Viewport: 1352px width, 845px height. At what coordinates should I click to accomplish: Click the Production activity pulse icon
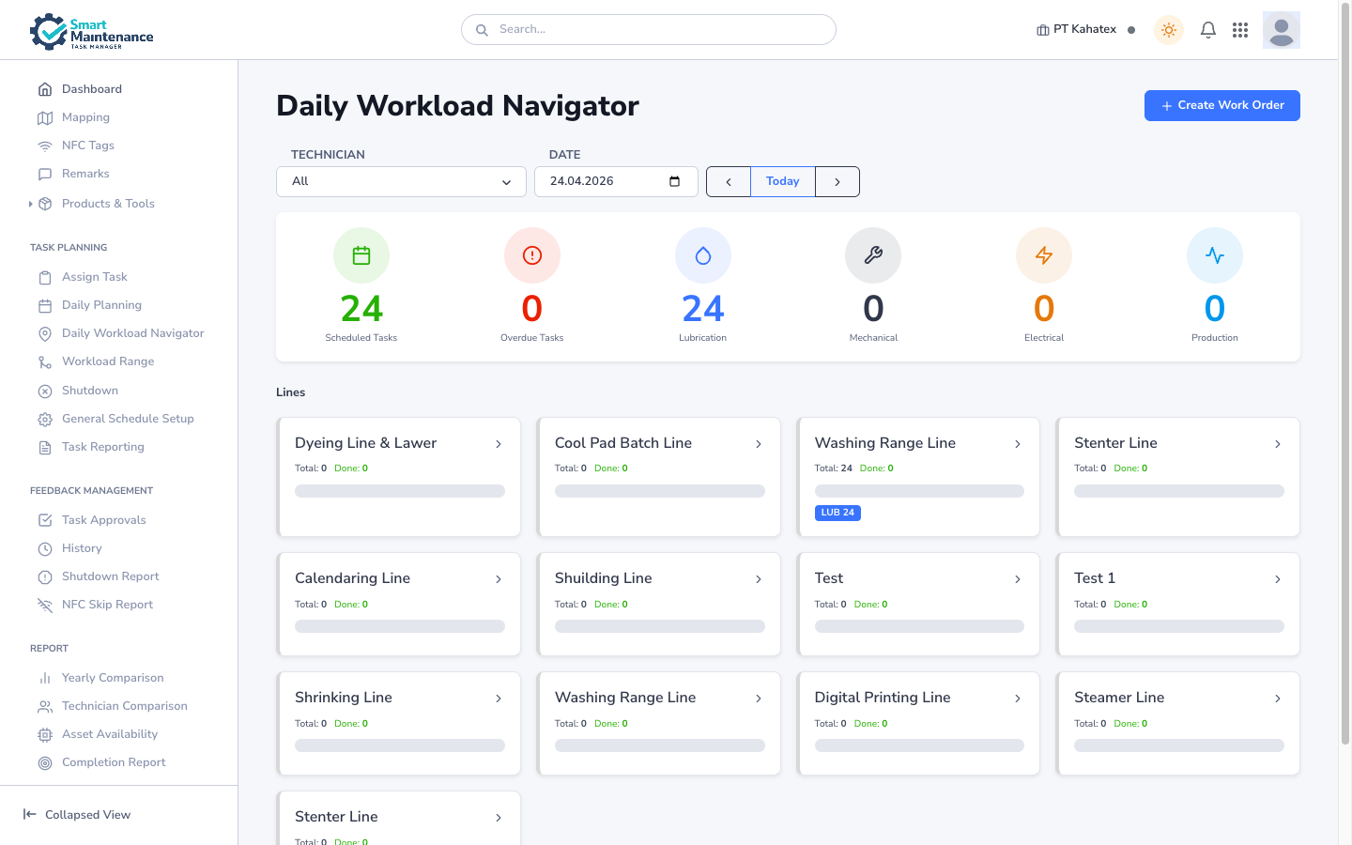tap(1215, 255)
